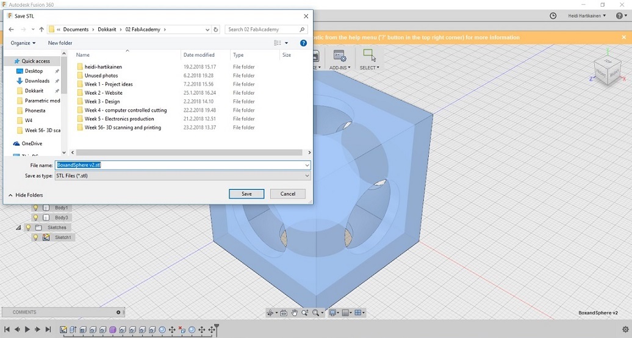
Task: Play the design timeline
Action: [x=27, y=329]
